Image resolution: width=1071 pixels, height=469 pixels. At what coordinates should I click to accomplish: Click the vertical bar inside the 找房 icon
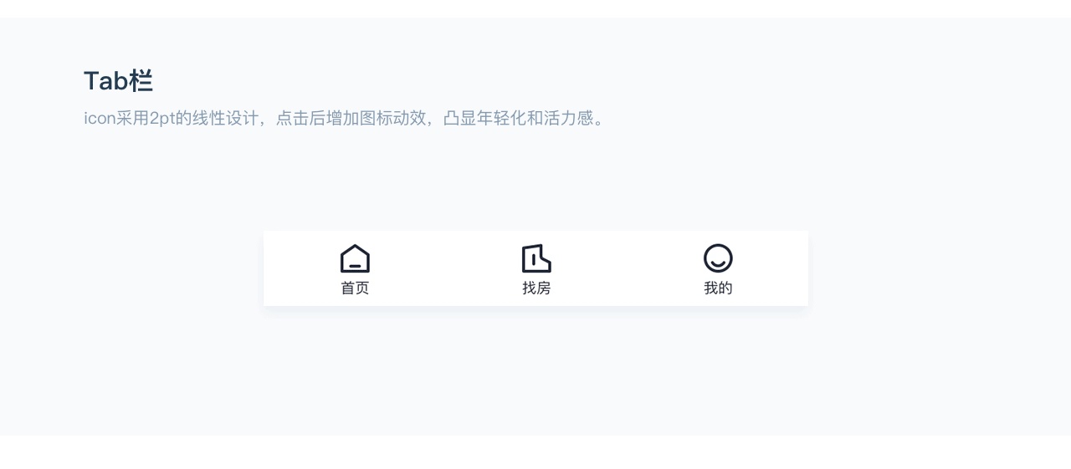click(x=533, y=258)
